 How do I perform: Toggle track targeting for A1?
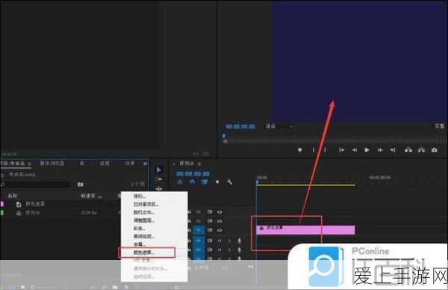pos(199,241)
